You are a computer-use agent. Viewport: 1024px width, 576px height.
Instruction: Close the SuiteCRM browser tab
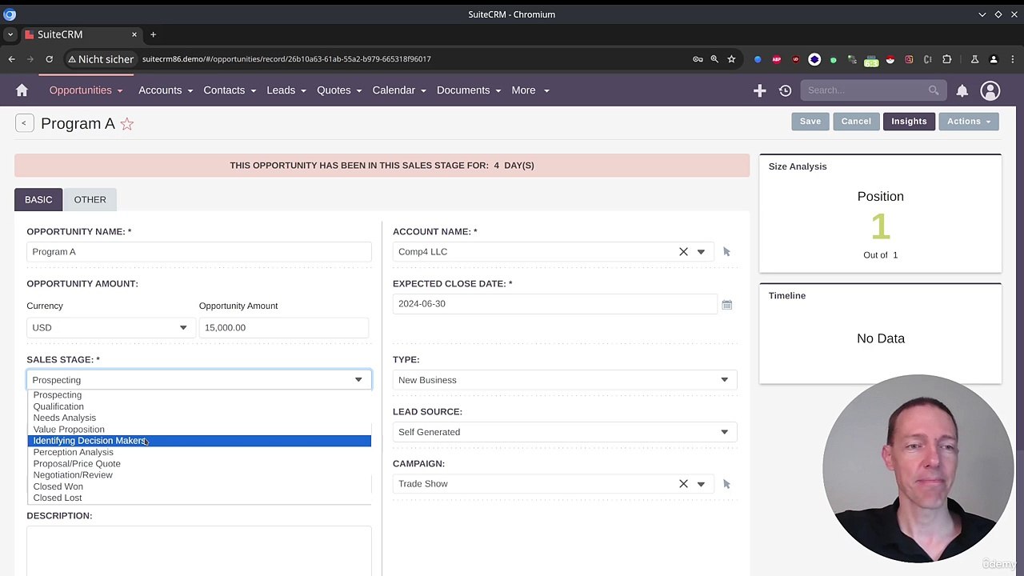point(134,34)
